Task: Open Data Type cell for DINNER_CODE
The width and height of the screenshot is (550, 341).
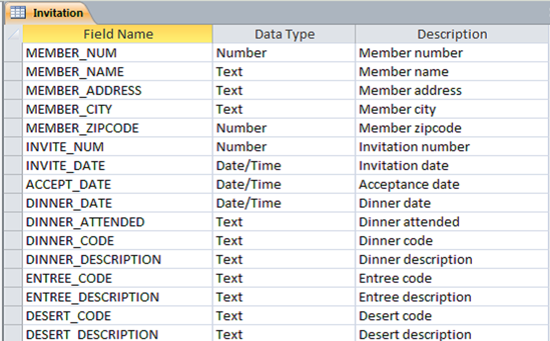Action: [x=284, y=241]
